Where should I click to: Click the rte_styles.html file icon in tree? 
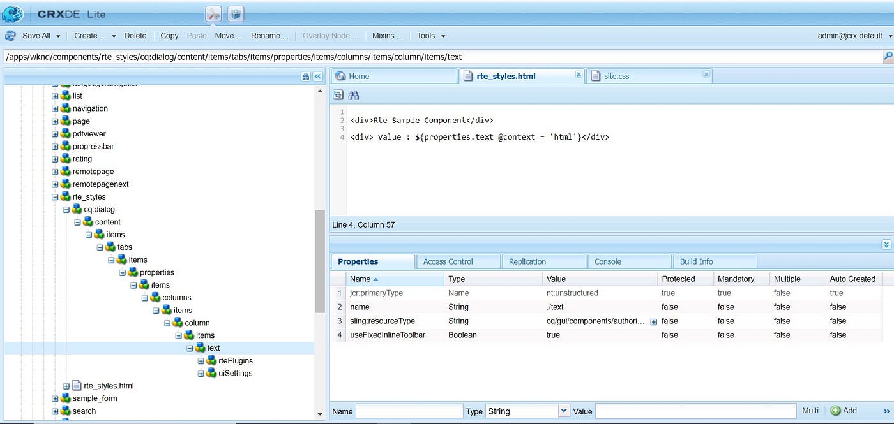(x=77, y=386)
